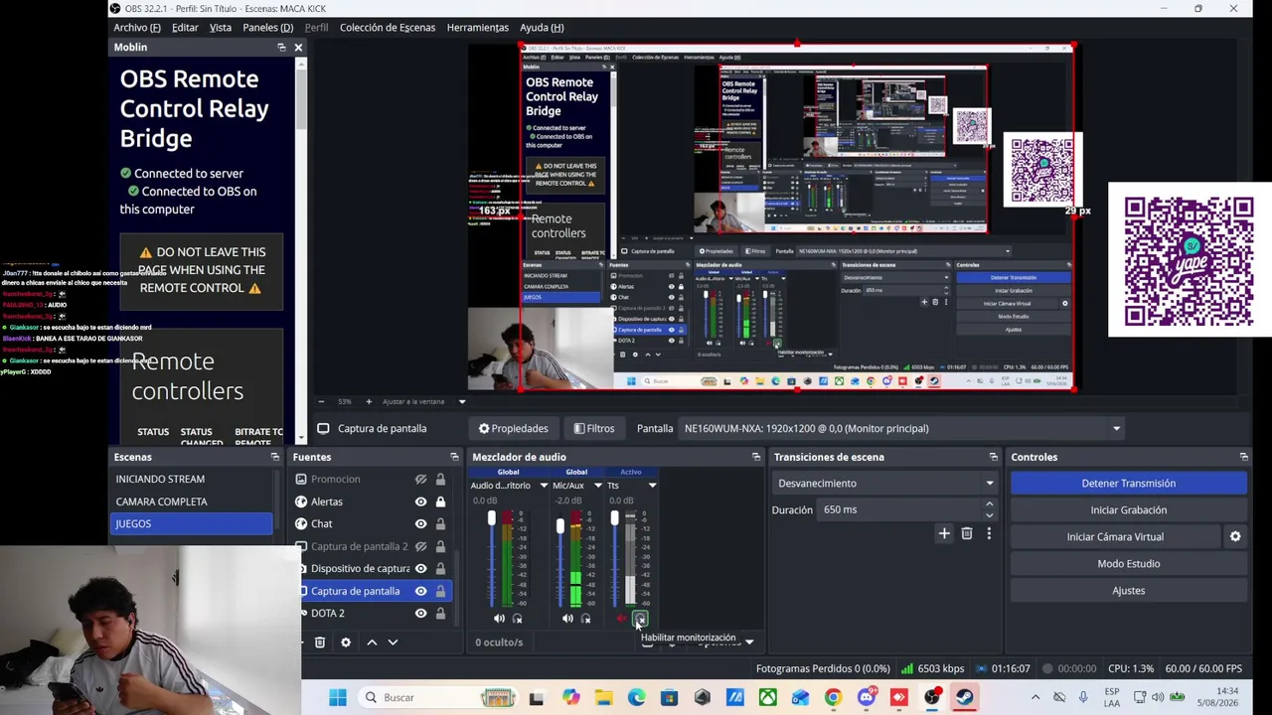1272x715 pixels.
Task: Lock the Chat source
Action: tap(440, 524)
